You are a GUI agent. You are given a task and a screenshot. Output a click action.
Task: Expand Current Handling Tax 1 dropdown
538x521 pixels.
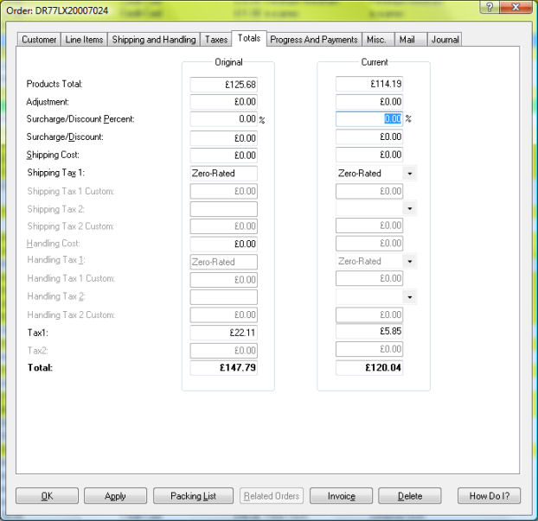click(409, 262)
